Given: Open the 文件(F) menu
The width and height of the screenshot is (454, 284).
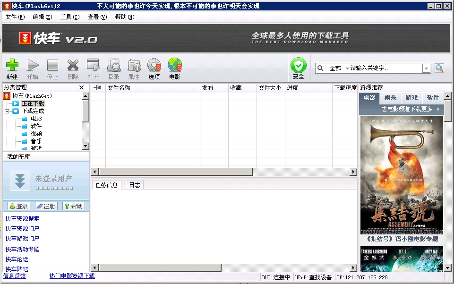Looking at the screenshot, I should [x=15, y=17].
